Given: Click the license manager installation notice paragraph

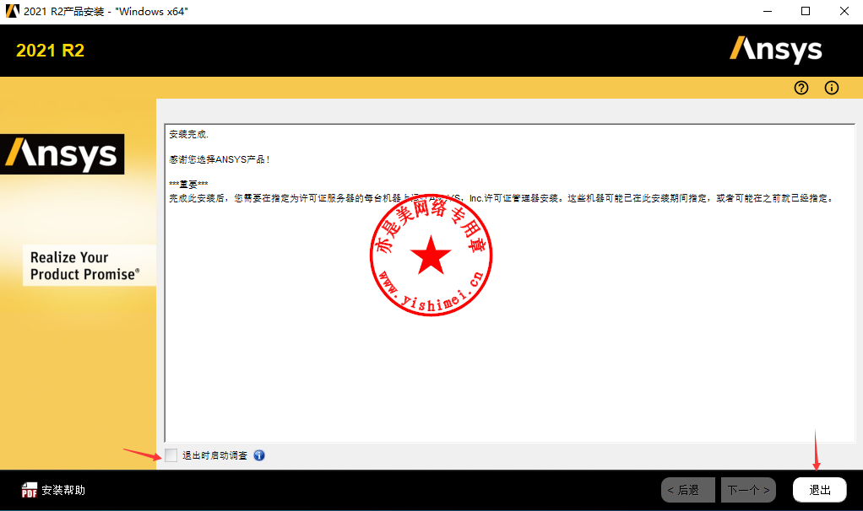Looking at the screenshot, I should click(x=502, y=198).
